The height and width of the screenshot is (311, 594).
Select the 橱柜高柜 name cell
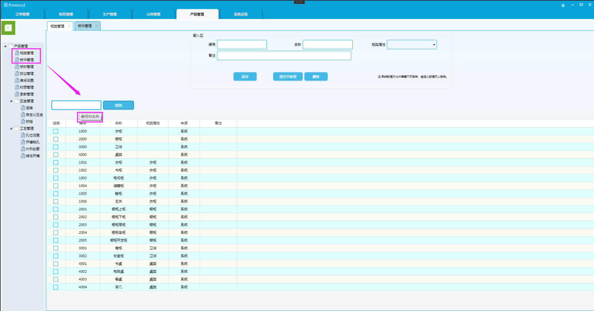click(x=118, y=225)
